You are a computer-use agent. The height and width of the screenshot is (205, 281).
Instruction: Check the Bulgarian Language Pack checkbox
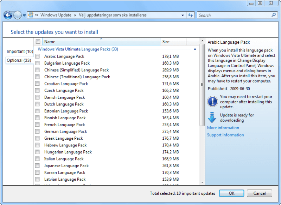(37, 63)
